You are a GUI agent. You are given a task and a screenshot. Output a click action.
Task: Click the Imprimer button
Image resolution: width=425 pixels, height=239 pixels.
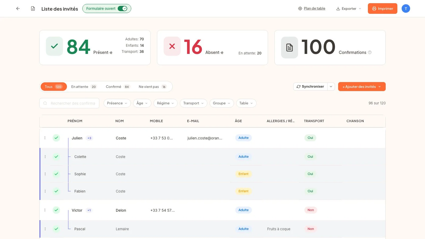coord(382,8)
